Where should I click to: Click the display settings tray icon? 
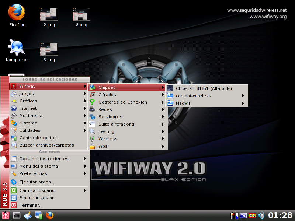243,215
